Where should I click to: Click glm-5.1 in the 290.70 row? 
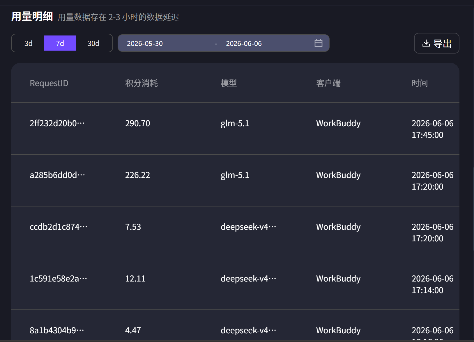point(235,123)
